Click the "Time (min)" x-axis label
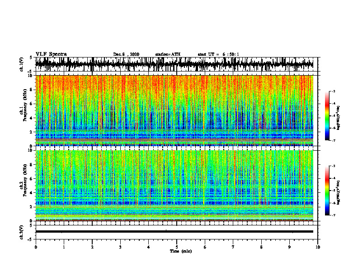The width and height of the screenshot is (358, 277). click(181, 251)
